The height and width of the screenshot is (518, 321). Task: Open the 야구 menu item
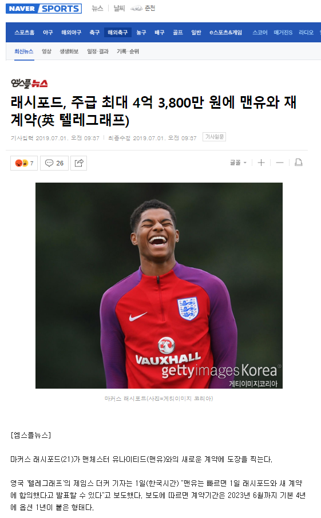coord(48,33)
